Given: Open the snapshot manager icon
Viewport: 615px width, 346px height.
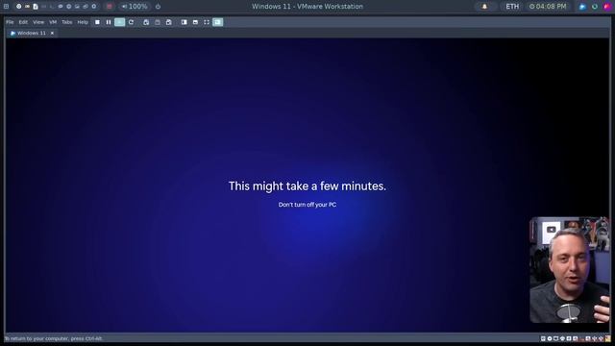Looking at the screenshot, I should pos(169,22).
